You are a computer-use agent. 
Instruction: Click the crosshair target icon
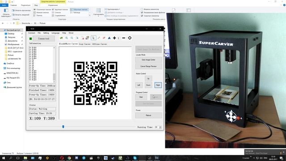pyautogui.click(x=130, y=38)
